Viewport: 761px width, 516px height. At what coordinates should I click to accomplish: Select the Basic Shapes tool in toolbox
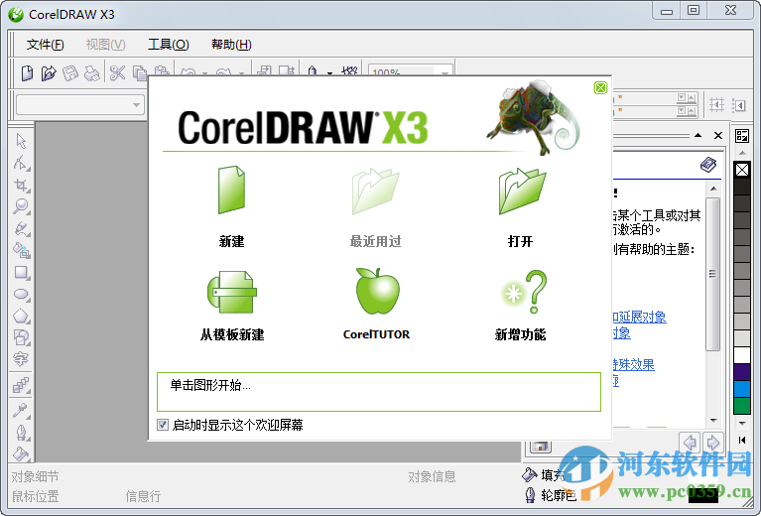[x=21, y=336]
